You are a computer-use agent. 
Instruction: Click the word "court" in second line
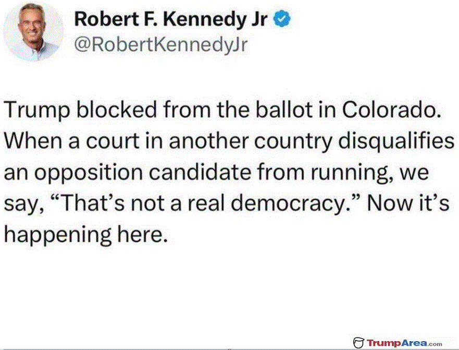click(x=113, y=142)
